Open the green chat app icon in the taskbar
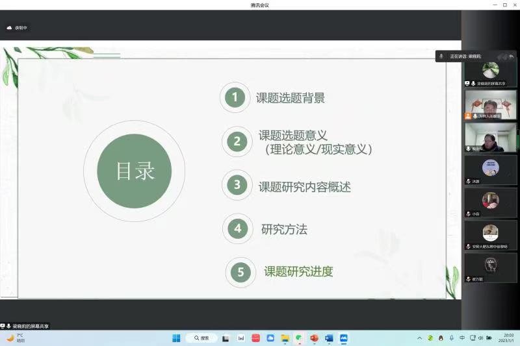 coord(299,338)
